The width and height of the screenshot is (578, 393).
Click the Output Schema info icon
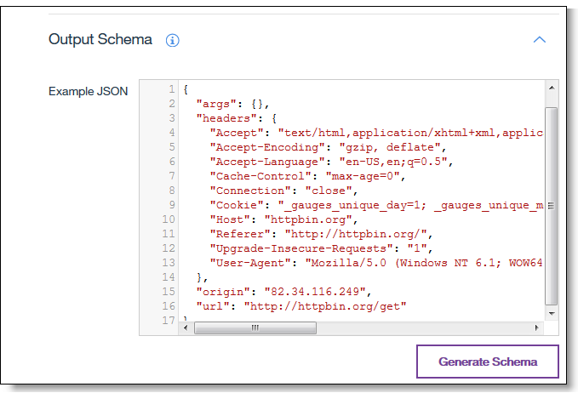pyautogui.click(x=173, y=40)
